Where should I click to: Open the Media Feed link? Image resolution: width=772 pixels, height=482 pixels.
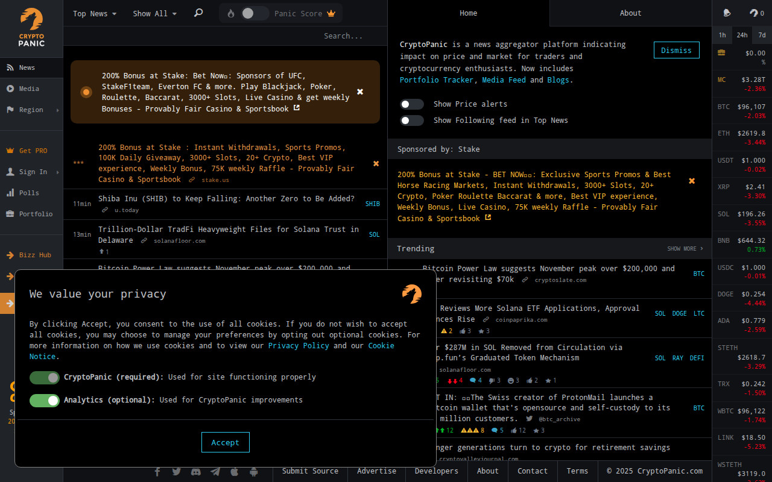504,80
